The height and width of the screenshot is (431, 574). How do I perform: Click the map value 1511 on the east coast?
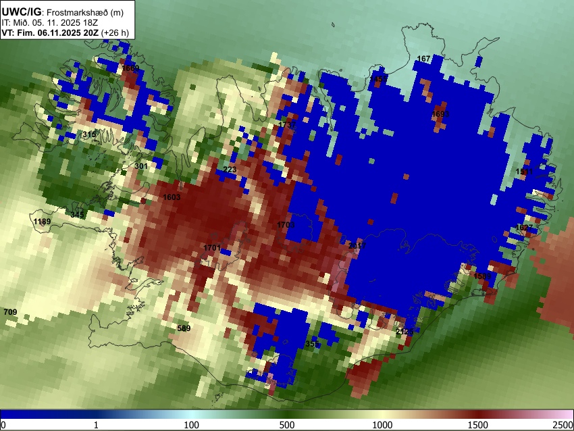click(x=524, y=172)
